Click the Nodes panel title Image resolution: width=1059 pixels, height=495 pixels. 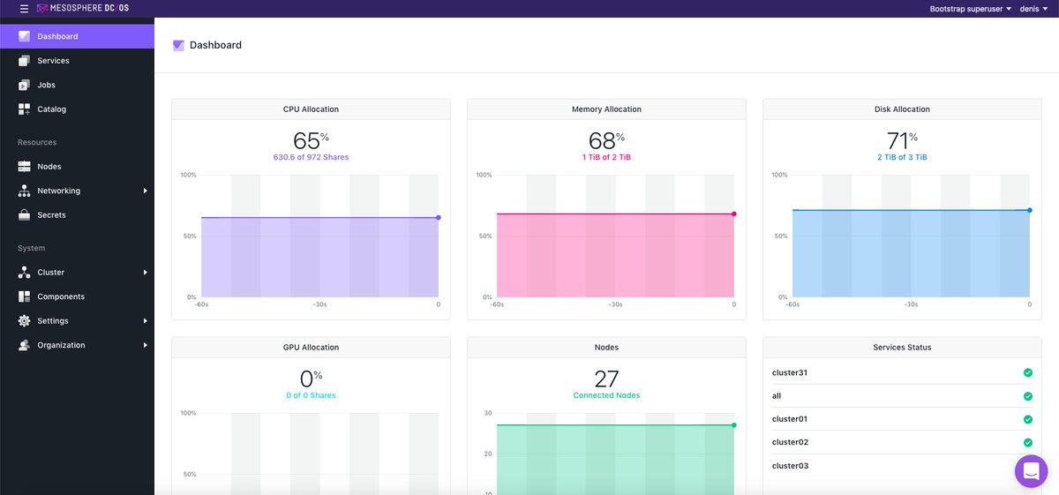[x=606, y=348]
